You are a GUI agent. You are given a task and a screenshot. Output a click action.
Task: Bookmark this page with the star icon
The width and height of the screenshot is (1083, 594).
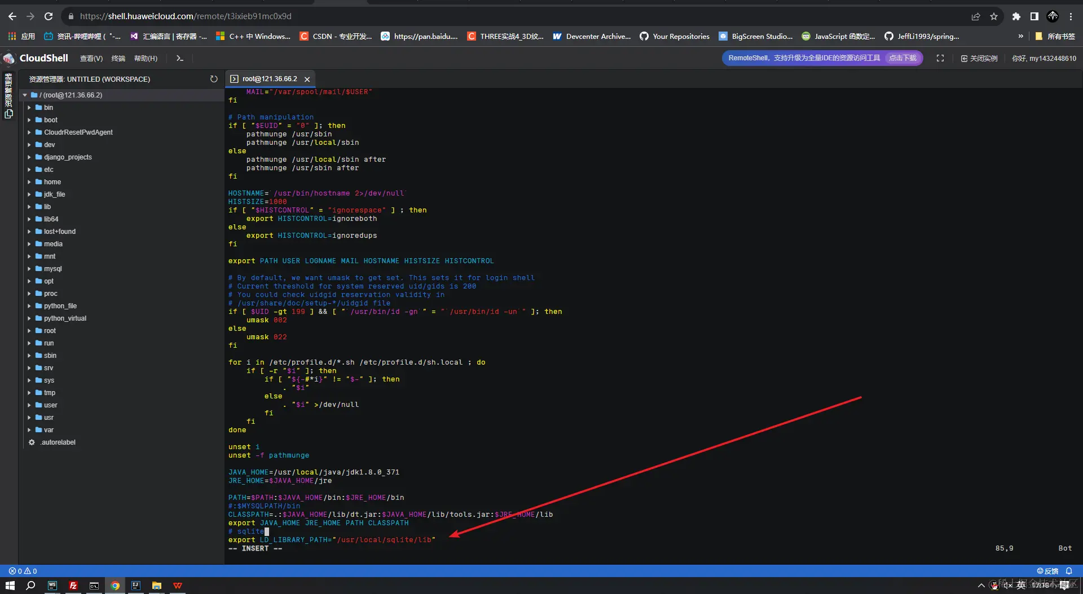tap(994, 16)
